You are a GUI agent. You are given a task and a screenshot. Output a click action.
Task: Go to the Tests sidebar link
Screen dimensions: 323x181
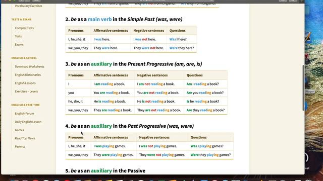18,36
